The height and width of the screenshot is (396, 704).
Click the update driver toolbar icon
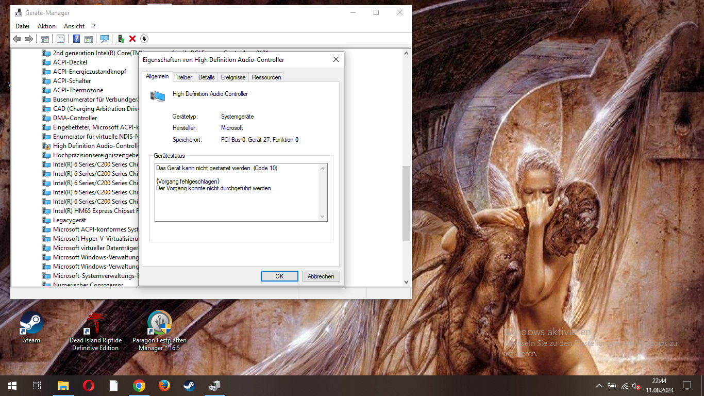point(121,39)
